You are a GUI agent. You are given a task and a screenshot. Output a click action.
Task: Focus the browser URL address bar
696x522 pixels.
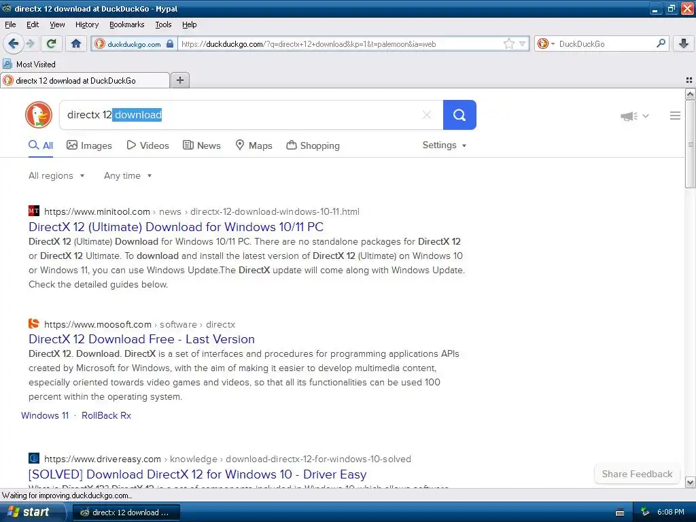click(340, 43)
